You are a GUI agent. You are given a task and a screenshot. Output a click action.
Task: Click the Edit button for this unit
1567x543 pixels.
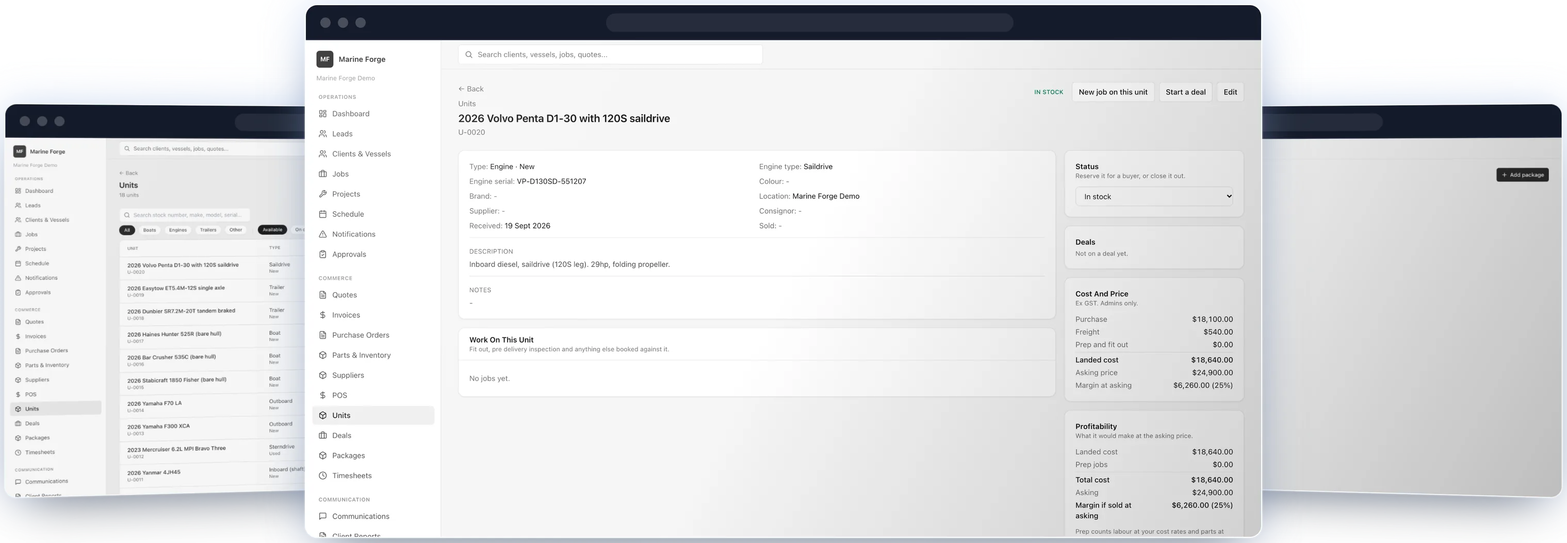1230,92
